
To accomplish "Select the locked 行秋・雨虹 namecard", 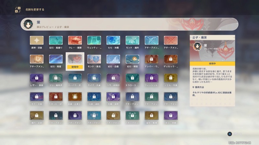I will pos(94,96).
